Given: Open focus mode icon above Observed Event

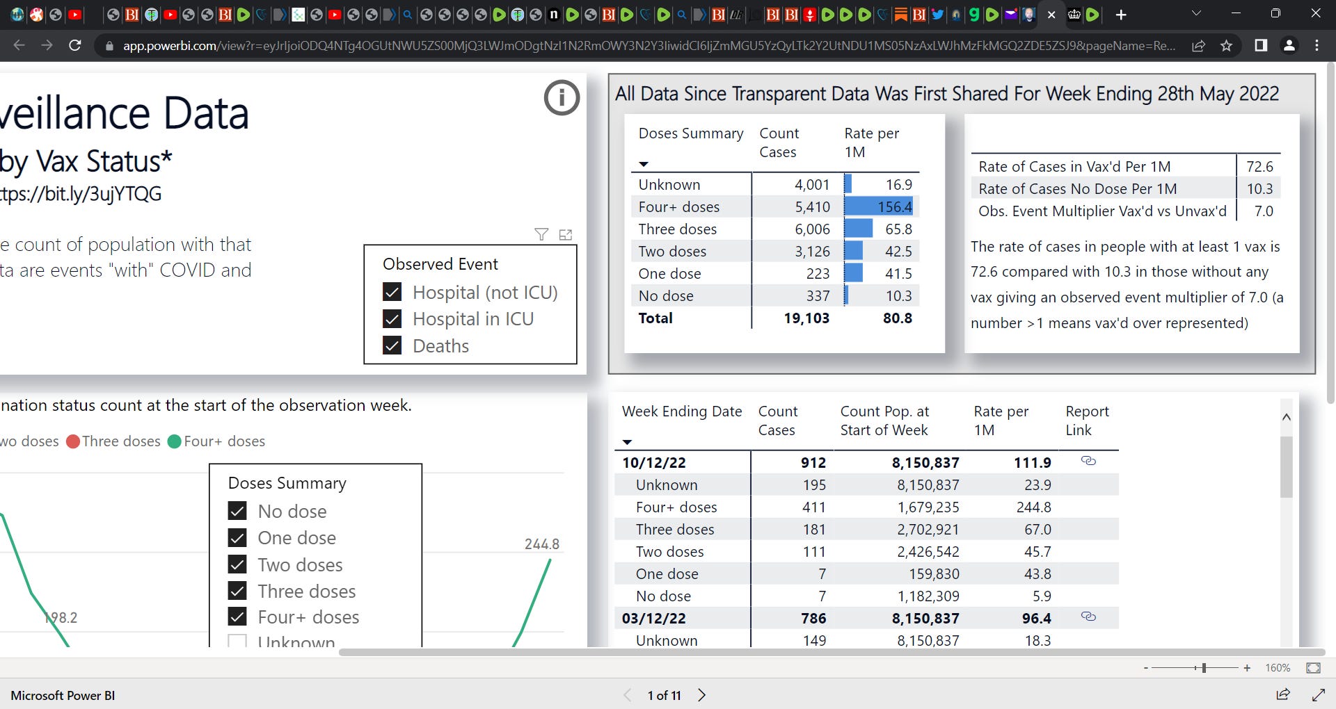Looking at the screenshot, I should pos(566,235).
